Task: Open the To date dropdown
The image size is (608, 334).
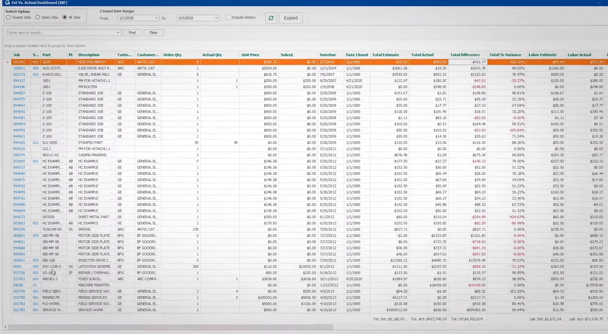Action: pyautogui.click(x=216, y=18)
